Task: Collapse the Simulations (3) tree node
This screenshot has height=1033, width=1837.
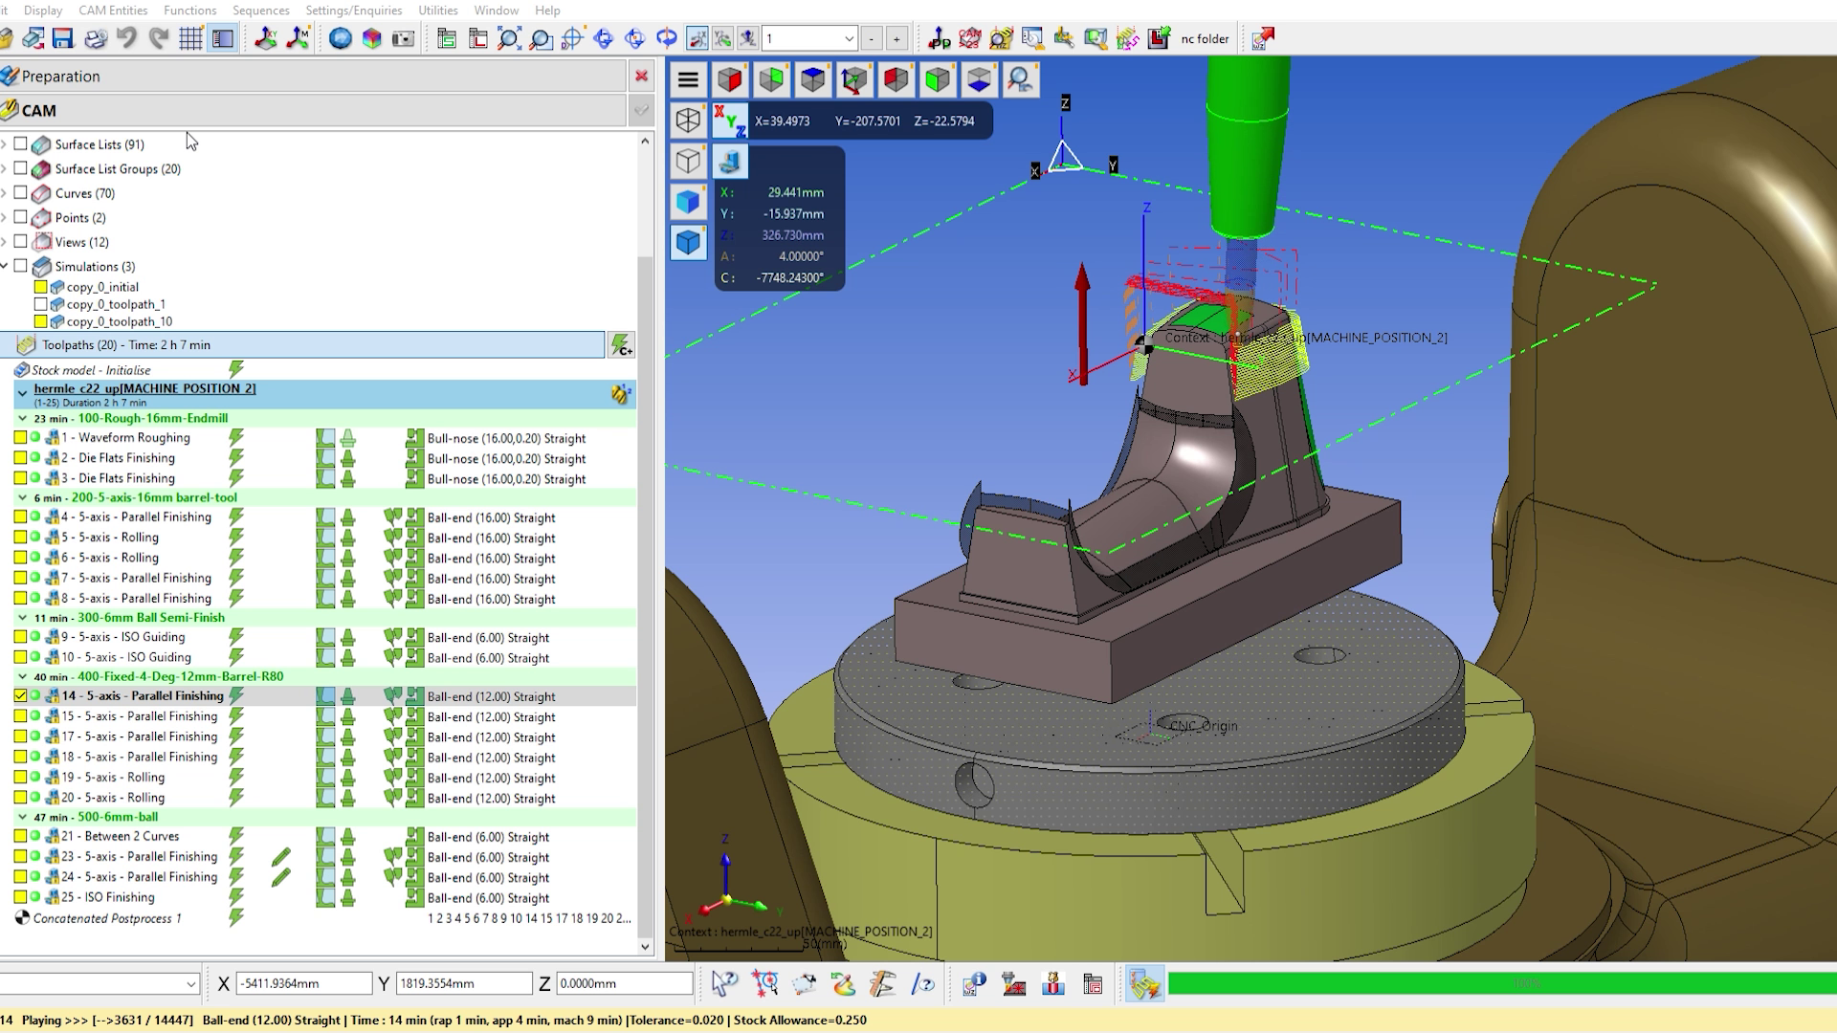Action: click(x=5, y=266)
